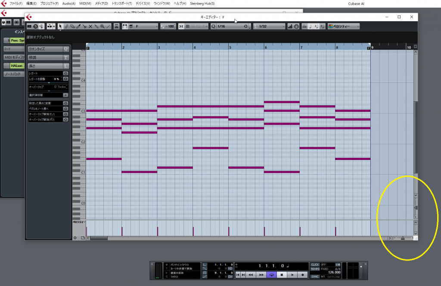Click the HALion tab in the project window
The height and width of the screenshot is (286, 441).
click(x=17, y=66)
